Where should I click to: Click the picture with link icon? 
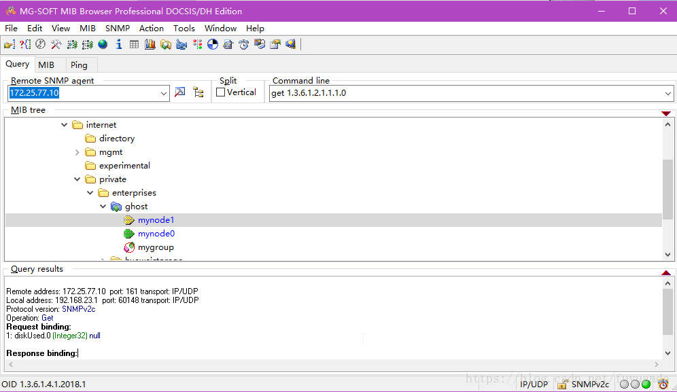(260, 44)
